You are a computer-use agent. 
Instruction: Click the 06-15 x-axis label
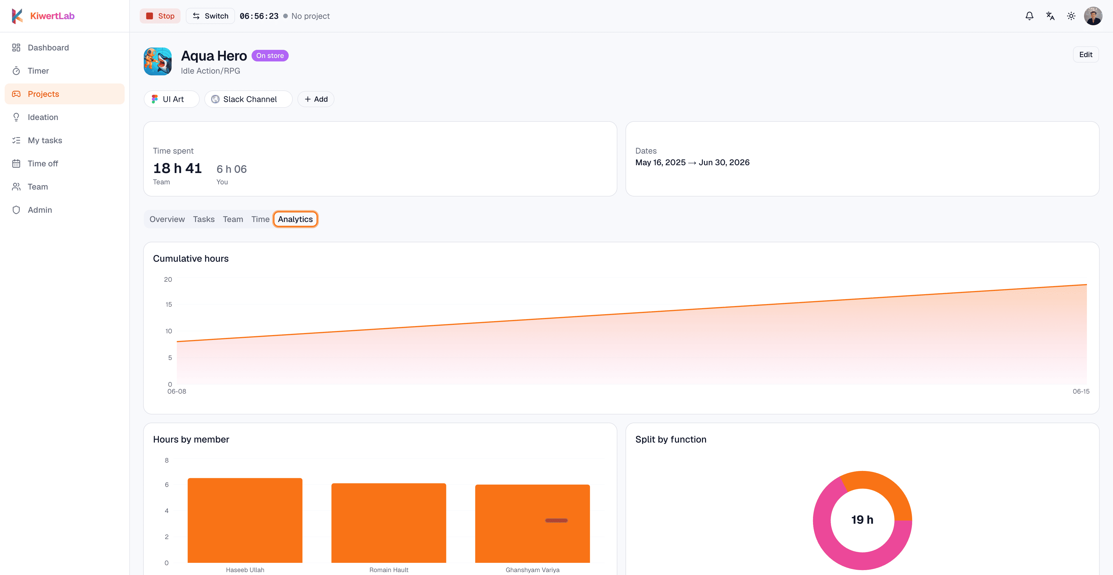pos(1081,391)
